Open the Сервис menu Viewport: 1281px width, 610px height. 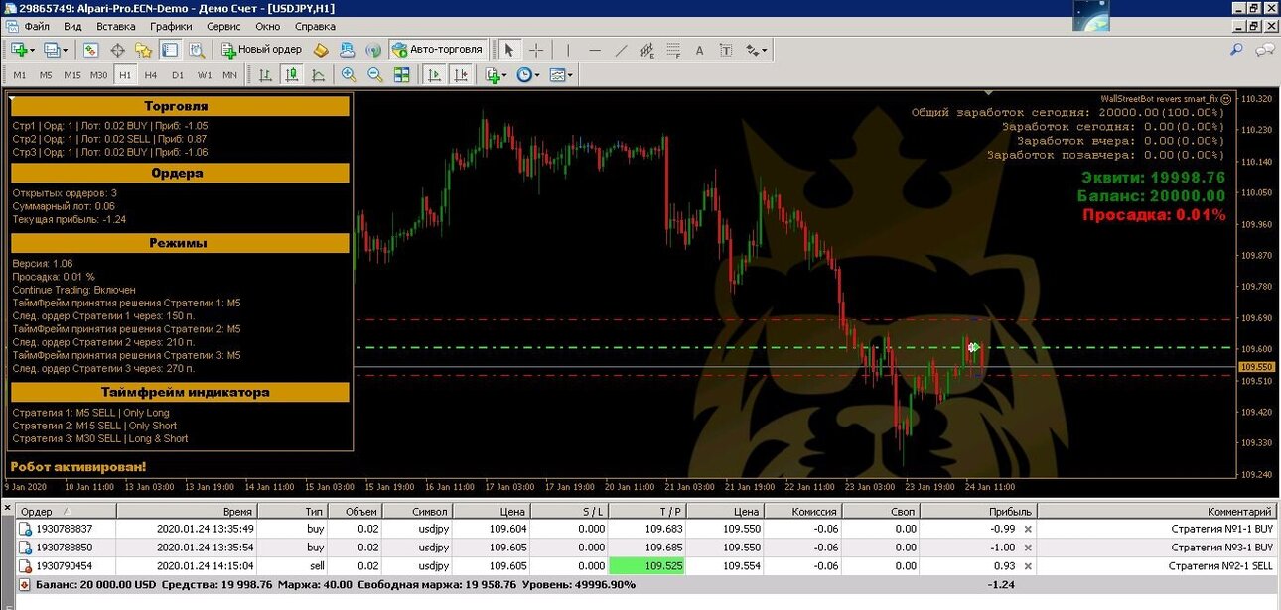coord(223,27)
